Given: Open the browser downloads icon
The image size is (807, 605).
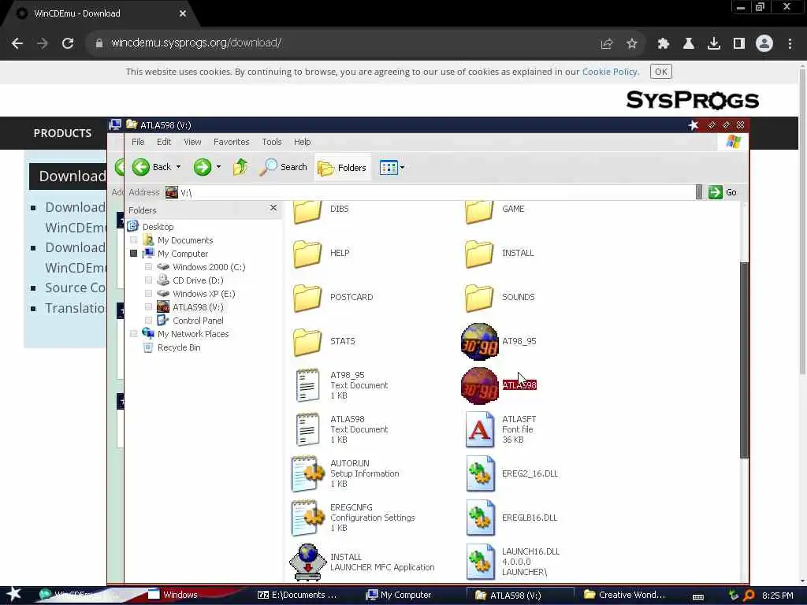Looking at the screenshot, I should [713, 44].
